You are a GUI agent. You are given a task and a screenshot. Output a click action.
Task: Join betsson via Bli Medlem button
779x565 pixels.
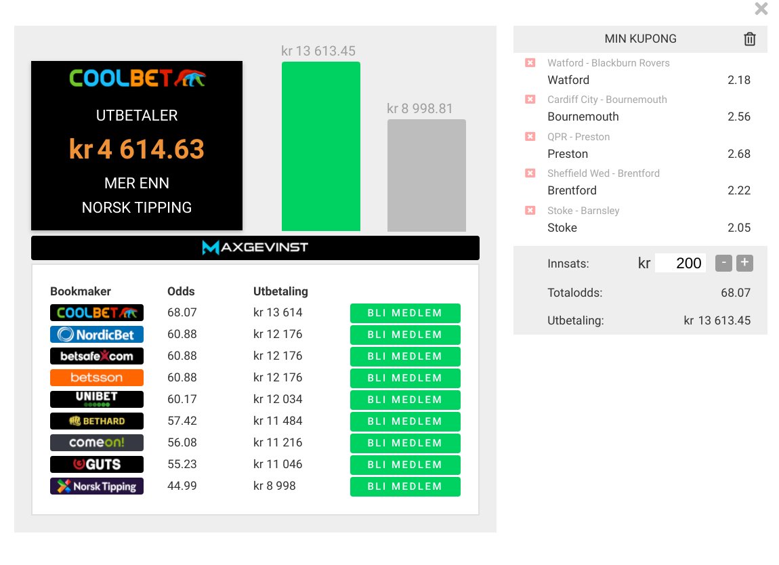coord(405,378)
